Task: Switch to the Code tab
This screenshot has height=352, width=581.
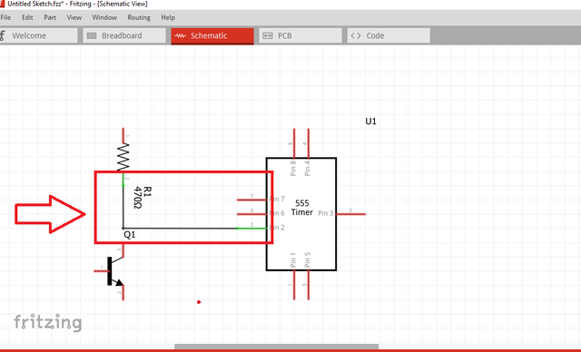Action: click(x=389, y=35)
